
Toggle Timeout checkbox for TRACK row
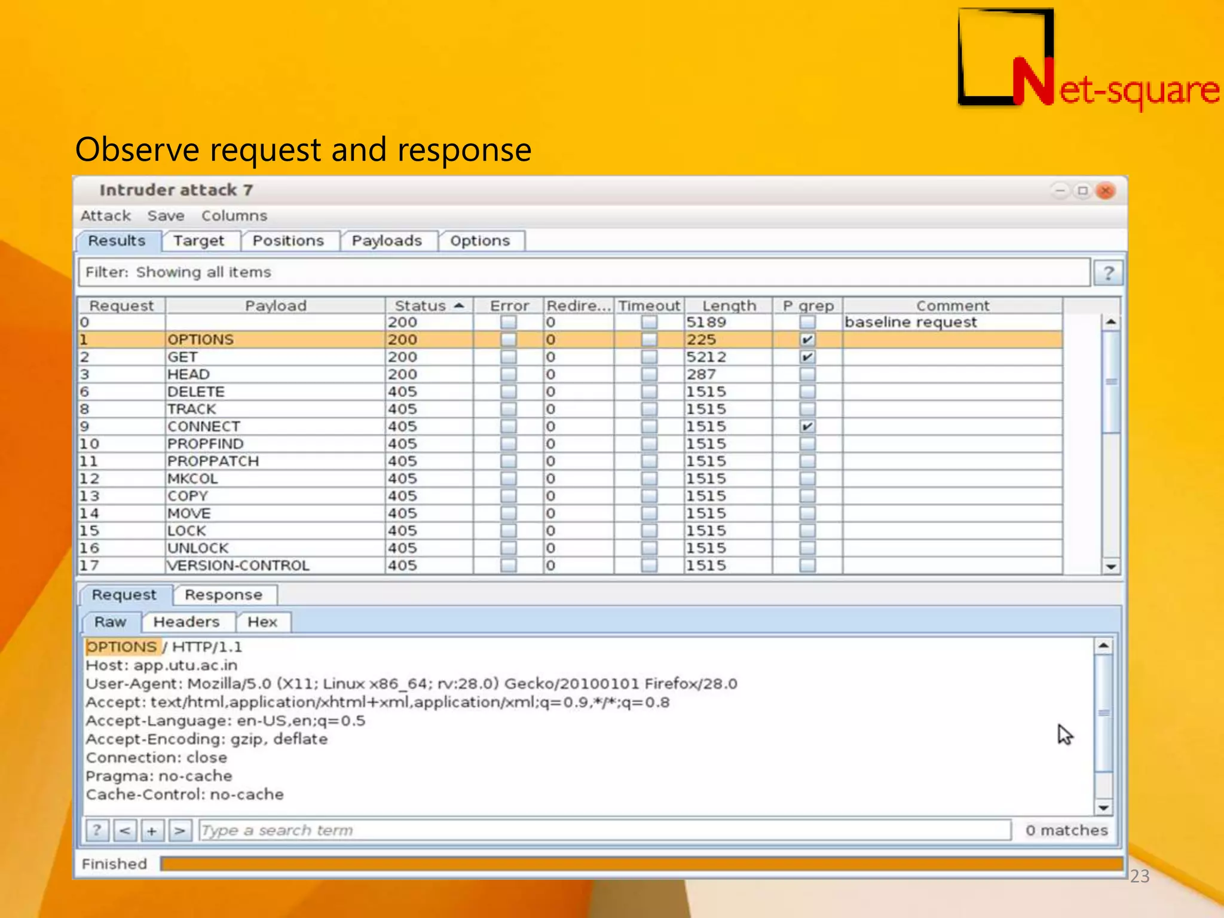(x=649, y=409)
